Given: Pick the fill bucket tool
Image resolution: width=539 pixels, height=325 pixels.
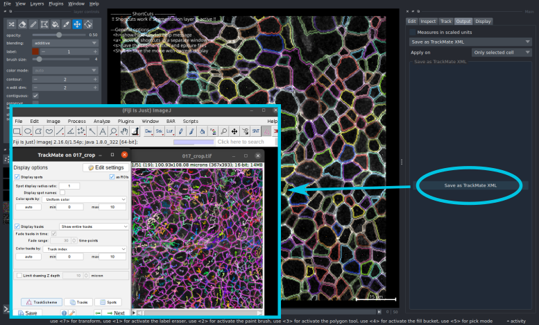Looking at the screenshot, I should pyautogui.click(x=56, y=24).
